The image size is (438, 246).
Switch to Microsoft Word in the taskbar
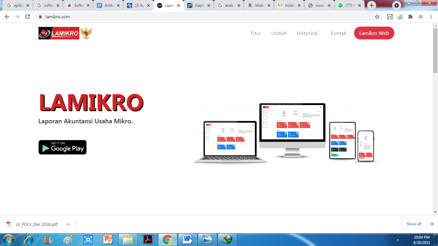click(x=188, y=239)
